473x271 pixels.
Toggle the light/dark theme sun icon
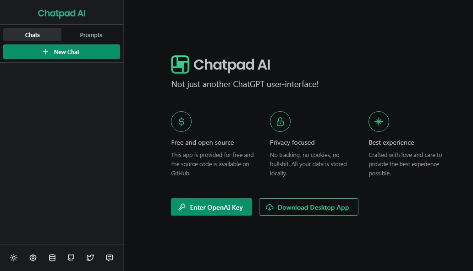pos(14,258)
